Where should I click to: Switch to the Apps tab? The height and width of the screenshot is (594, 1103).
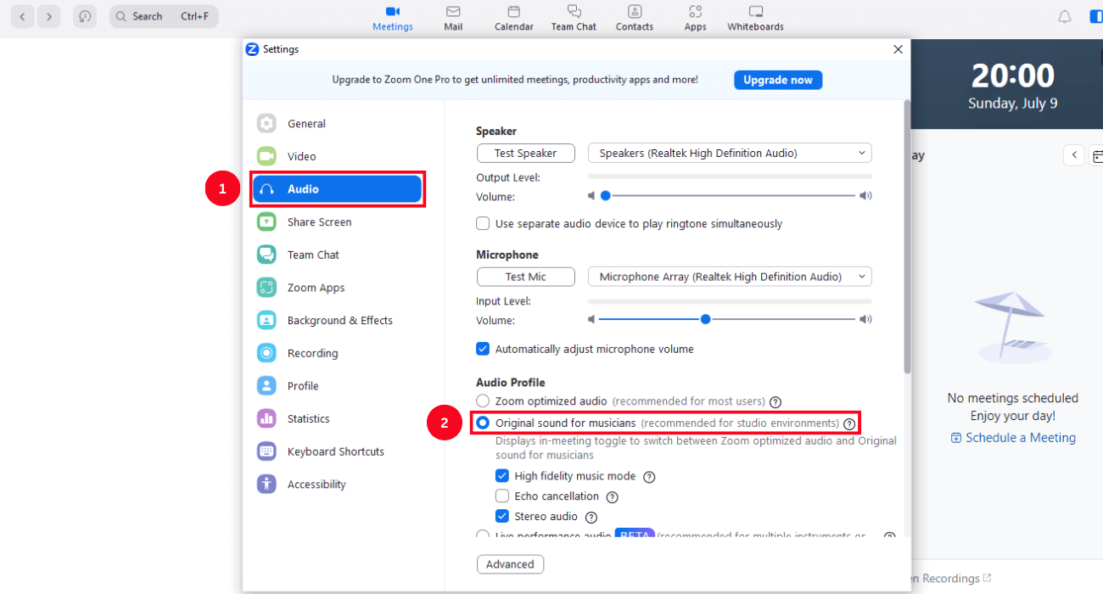click(x=696, y=18)
